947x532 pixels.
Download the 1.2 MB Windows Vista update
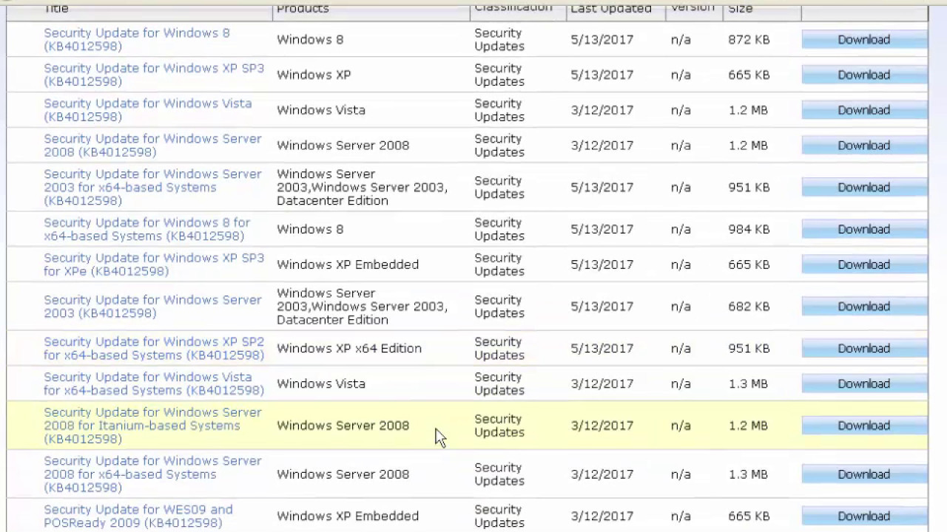pos(864,110)
